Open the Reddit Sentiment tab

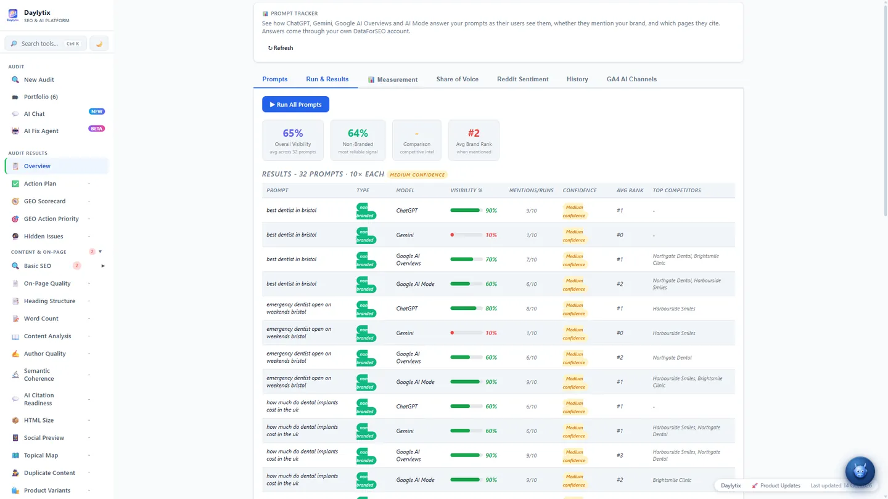tap(523, 79)
